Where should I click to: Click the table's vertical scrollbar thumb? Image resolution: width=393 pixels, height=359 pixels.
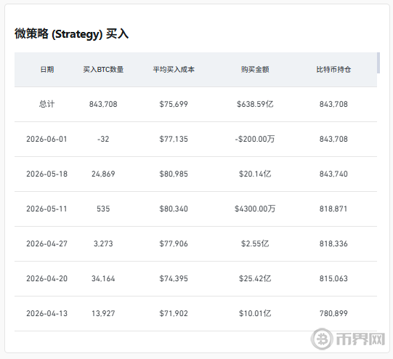tap(378, 63)
